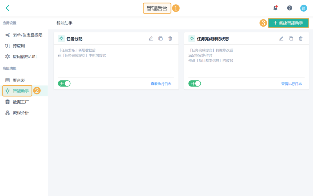
Task: Click the 前 avatar at top right
Action: (304, 8)
